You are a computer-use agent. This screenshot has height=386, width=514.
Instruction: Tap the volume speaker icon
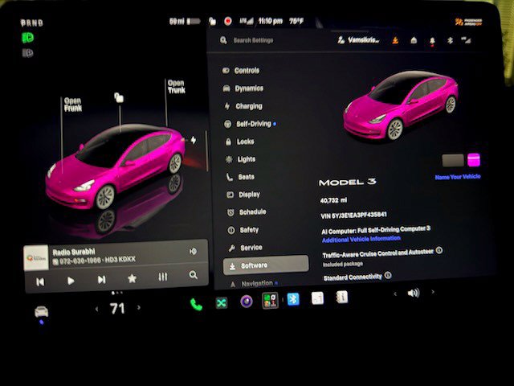pos(414,293)
